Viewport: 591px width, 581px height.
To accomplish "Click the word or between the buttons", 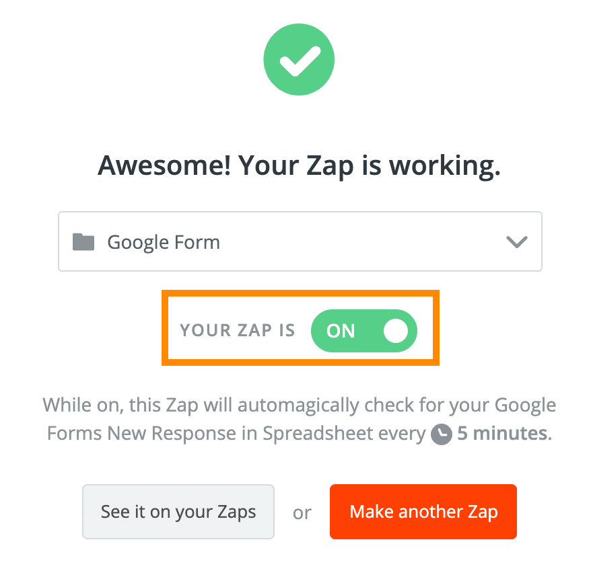I will [x=302, y=513].
